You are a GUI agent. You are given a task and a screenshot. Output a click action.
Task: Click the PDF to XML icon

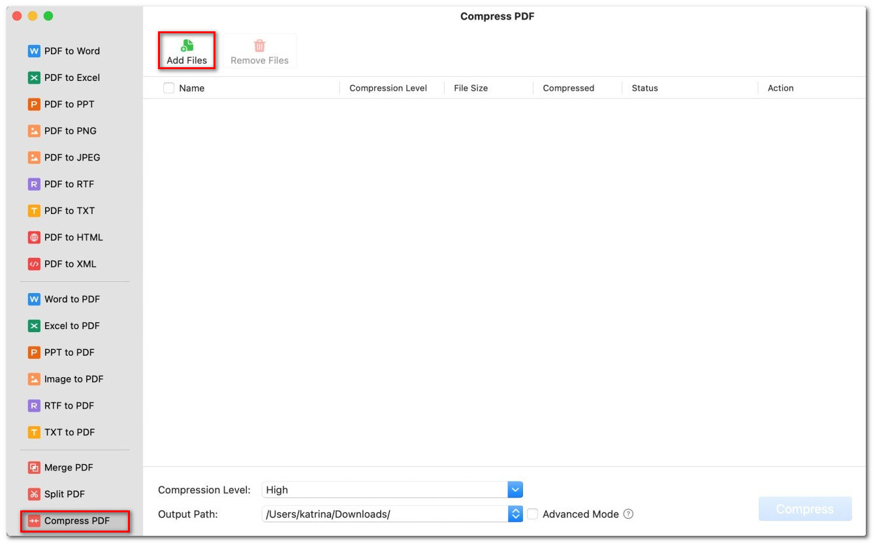tap(34, 264)
